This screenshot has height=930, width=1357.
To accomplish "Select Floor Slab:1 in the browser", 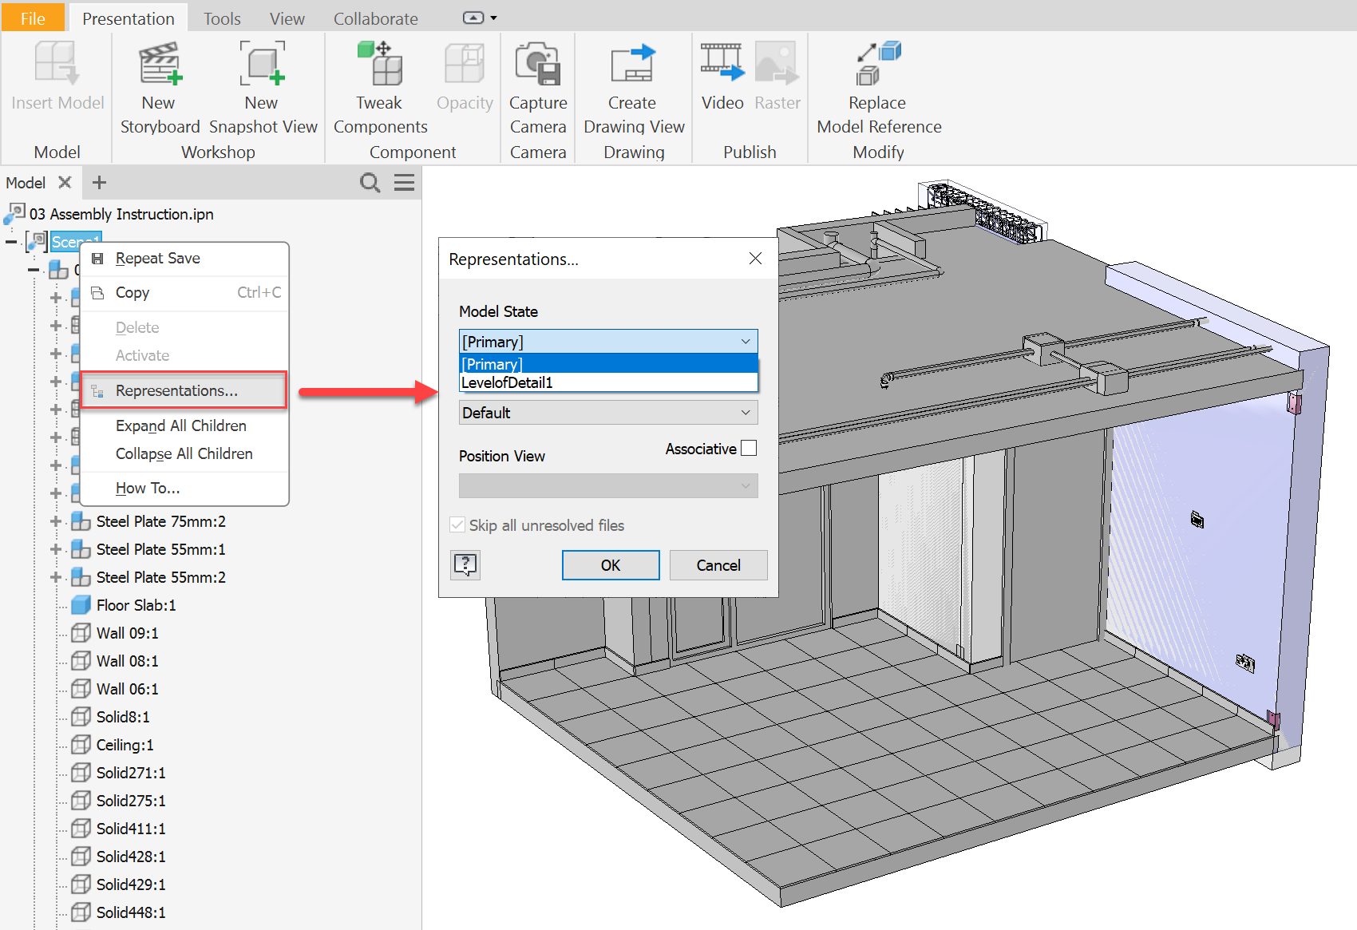I will tap(136, 605).
